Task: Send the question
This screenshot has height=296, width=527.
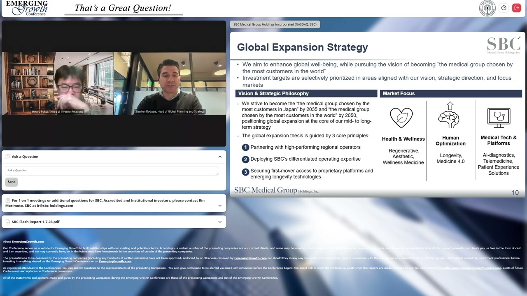Action: click(x=12, y=182)
